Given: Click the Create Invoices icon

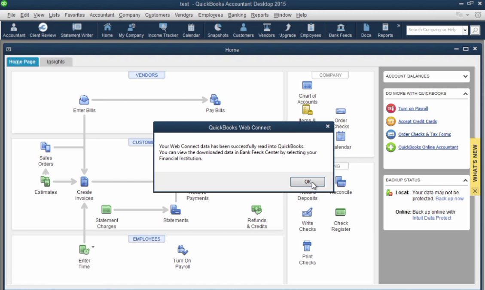Looking at the screenshot, I should pyautogui.click(x=84, y=181).
